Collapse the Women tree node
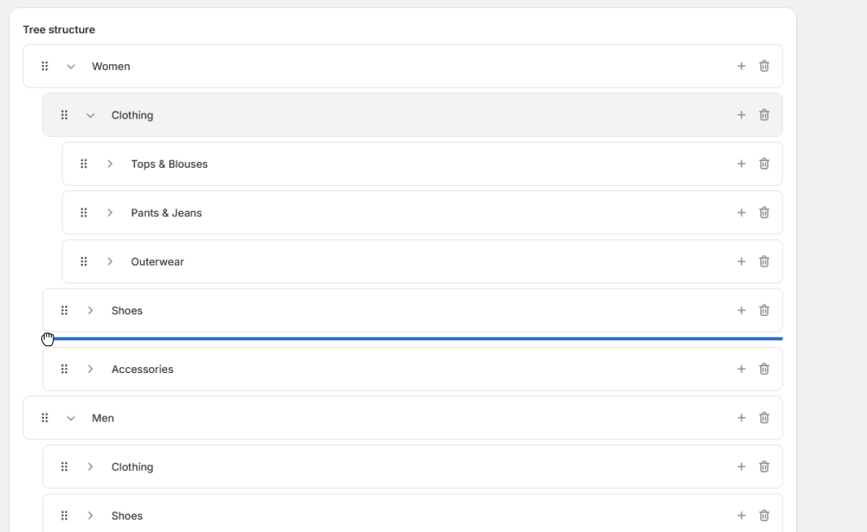 pos(71,66)
